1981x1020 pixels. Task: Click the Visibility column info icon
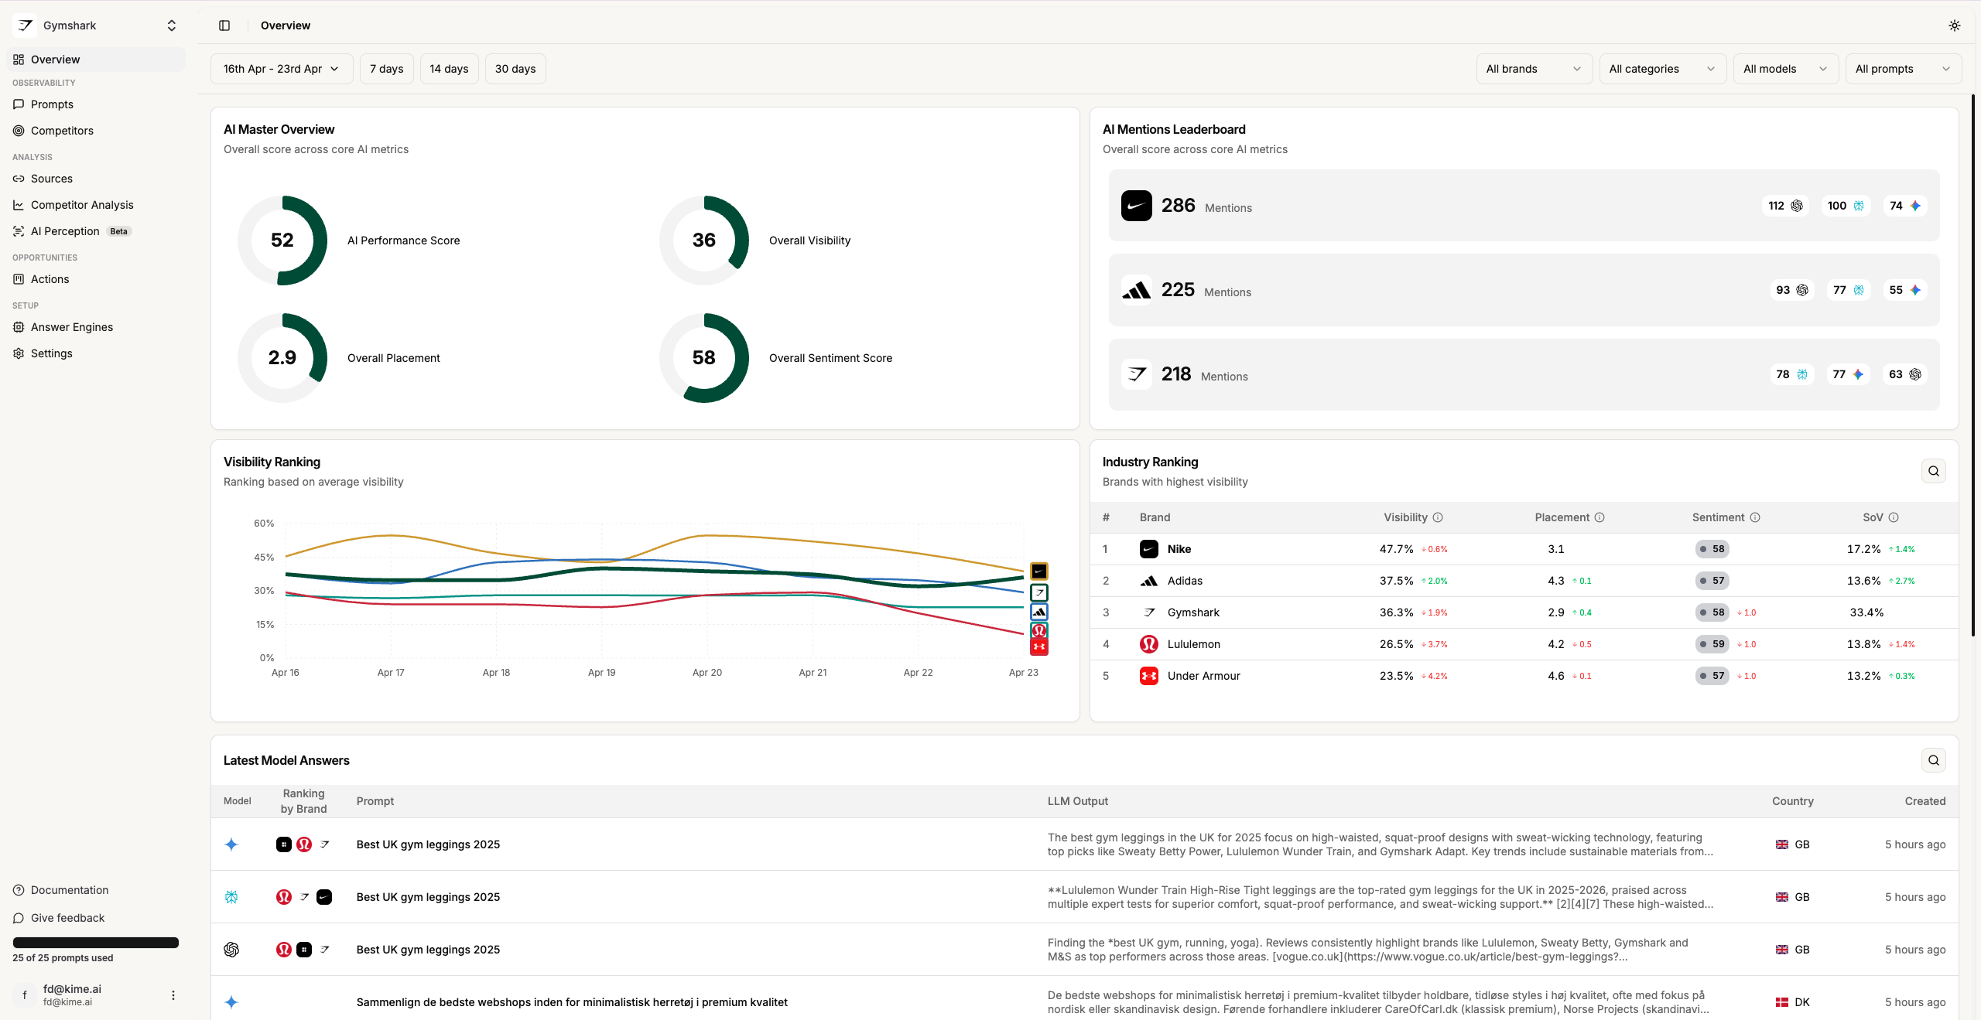[1438, 517]
